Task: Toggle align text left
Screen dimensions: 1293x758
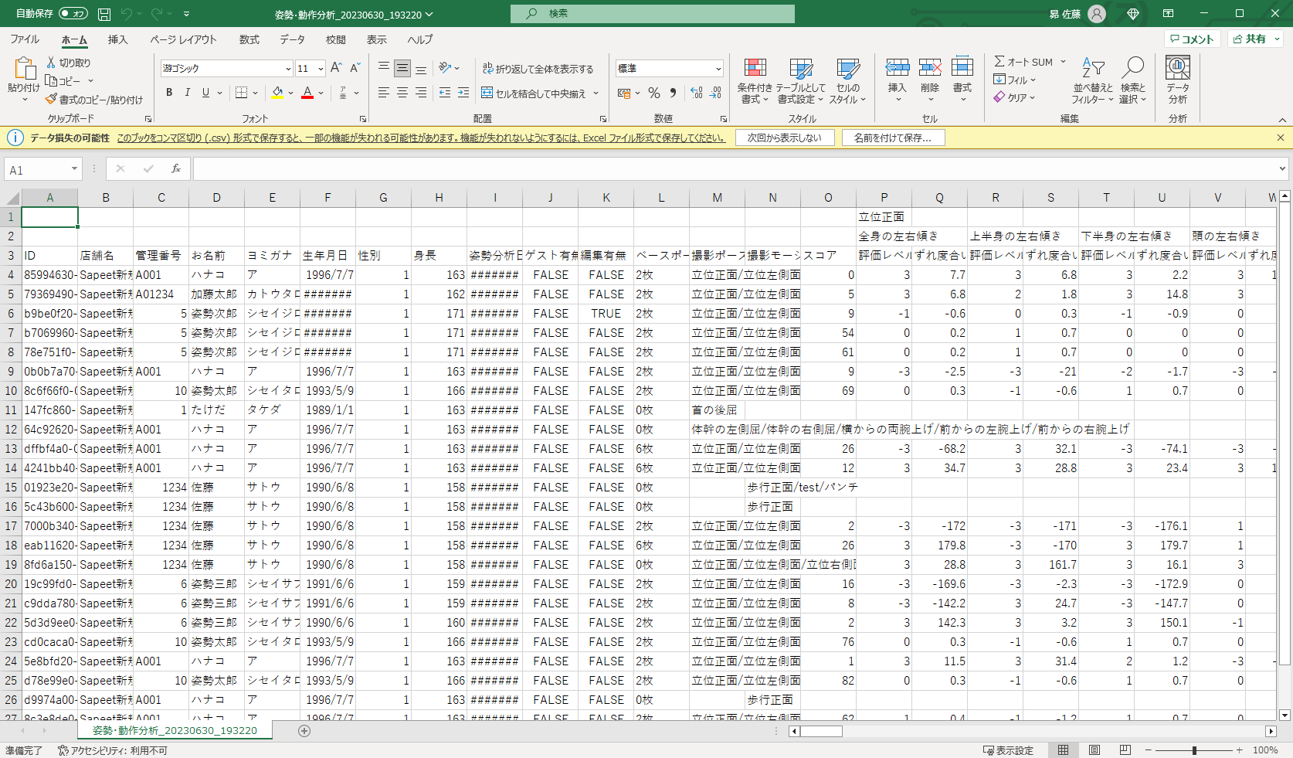Action: click(384, 93)
